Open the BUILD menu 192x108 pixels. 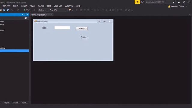[x=16, y=6]
